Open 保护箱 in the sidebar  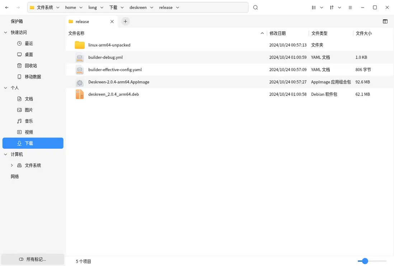point(17,22)
